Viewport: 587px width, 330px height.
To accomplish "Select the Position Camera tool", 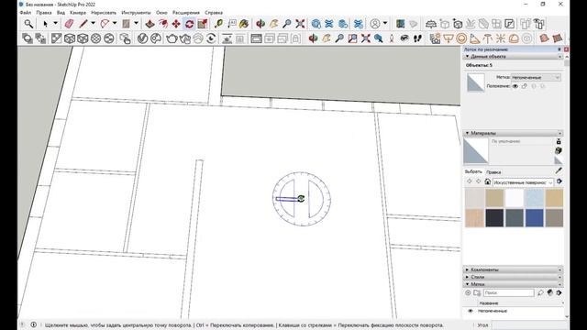I will tap(392, 38).
